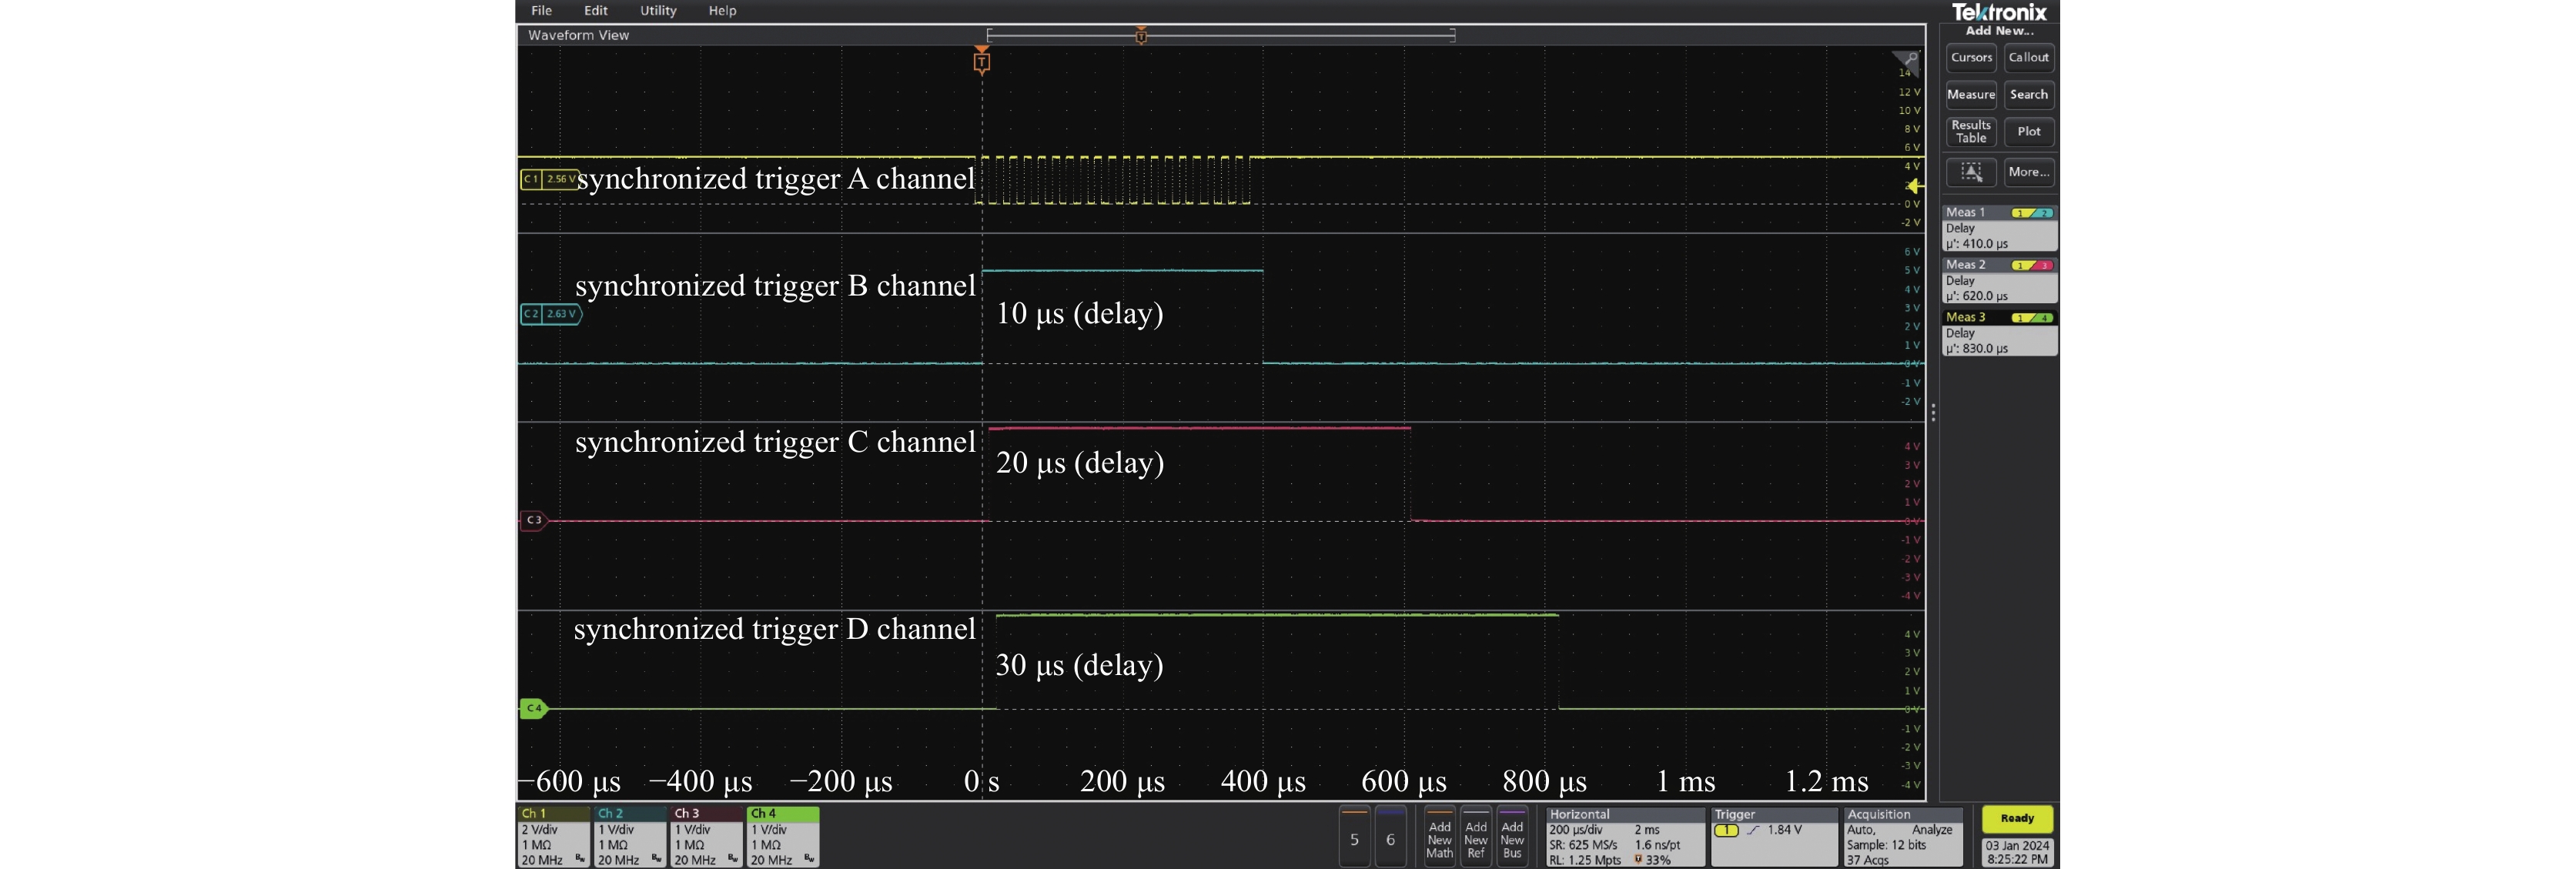Open the Utility menu

click(x=658, y=11)
